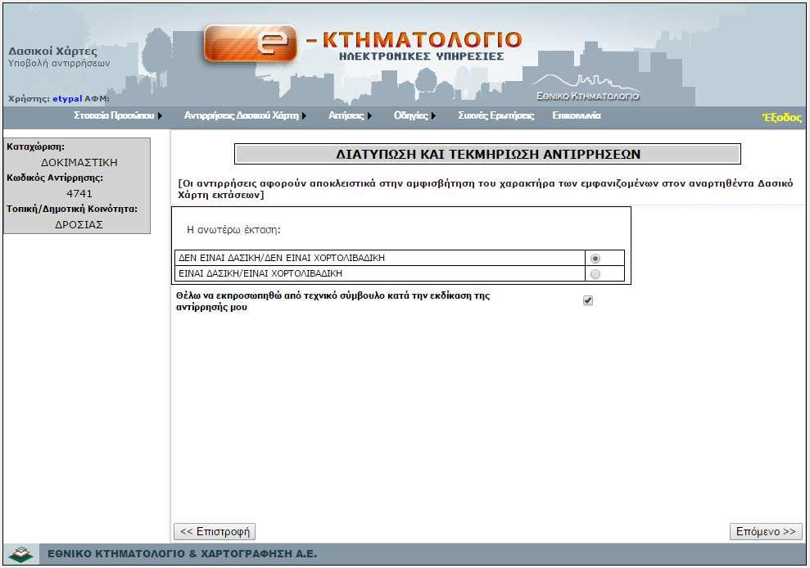Image resolution: width=810 pixels, height=568 pixels.
Task: Click Υποβολή αντιρρήσεων subtitle
Action: (59, 63)
